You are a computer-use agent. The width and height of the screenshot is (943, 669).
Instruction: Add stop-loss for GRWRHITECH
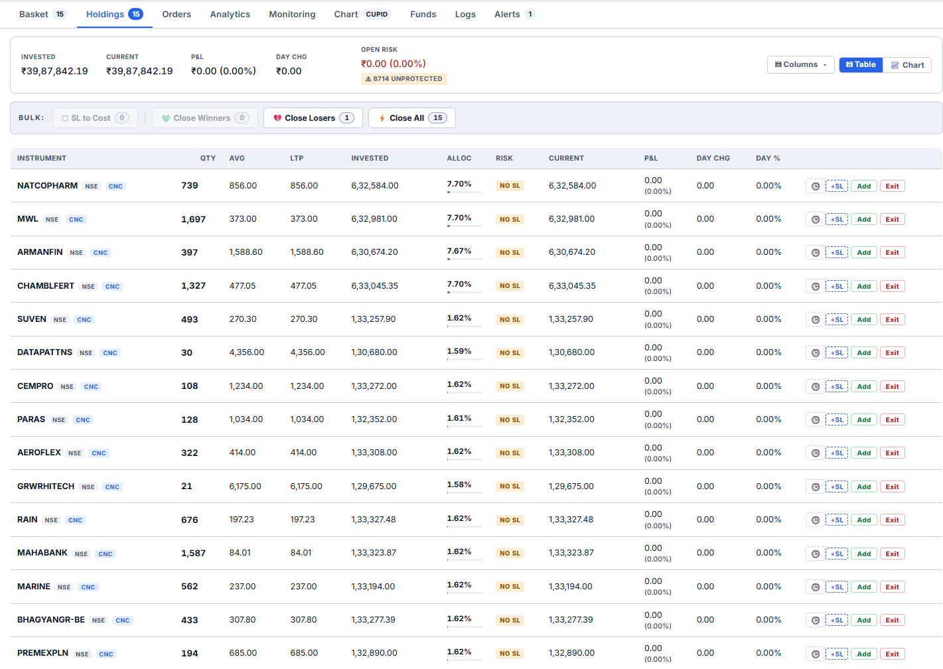tap(837, 487)
